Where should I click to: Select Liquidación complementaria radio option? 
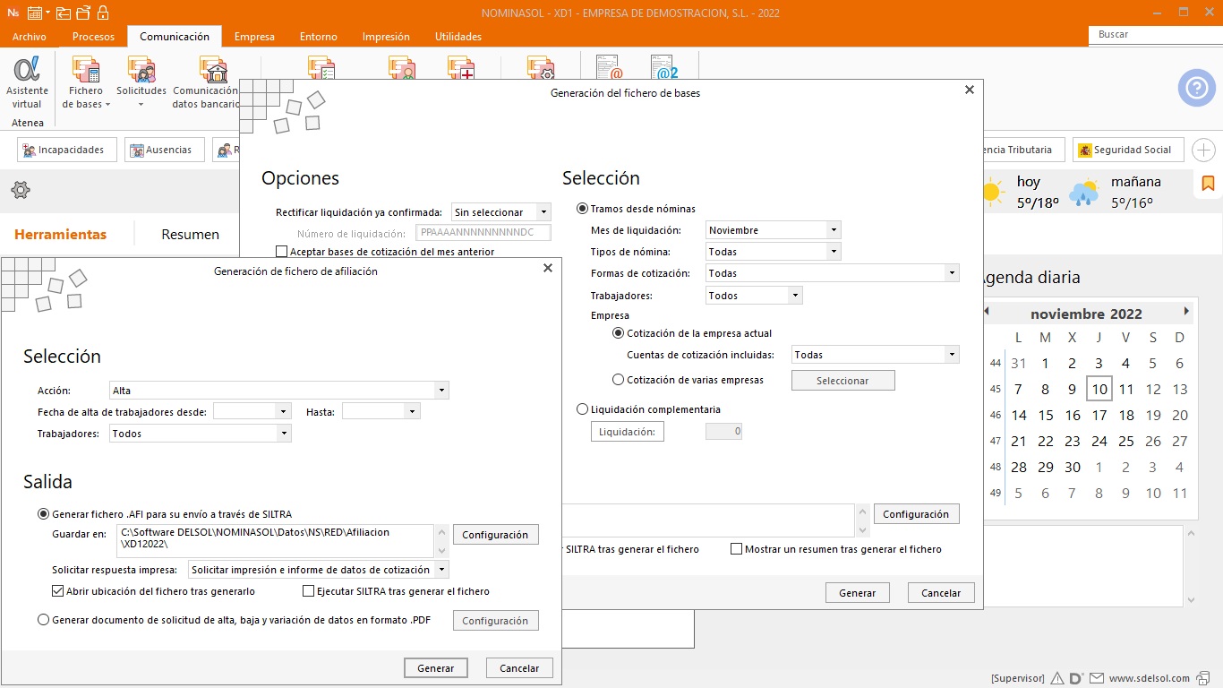(x=583, y=409)
